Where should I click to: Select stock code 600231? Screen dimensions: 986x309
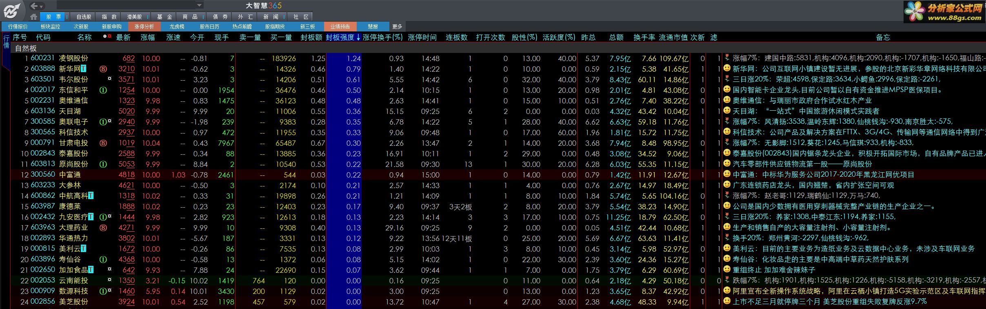click(42, 58)
